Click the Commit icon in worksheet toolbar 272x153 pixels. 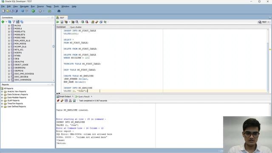click(x=83, y=22)
